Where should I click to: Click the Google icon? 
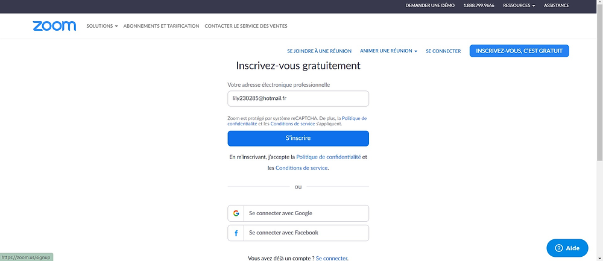tap(236, 213)
